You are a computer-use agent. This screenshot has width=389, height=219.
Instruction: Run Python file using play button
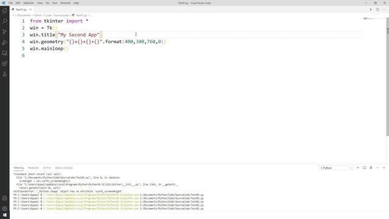tap(371, 10)
